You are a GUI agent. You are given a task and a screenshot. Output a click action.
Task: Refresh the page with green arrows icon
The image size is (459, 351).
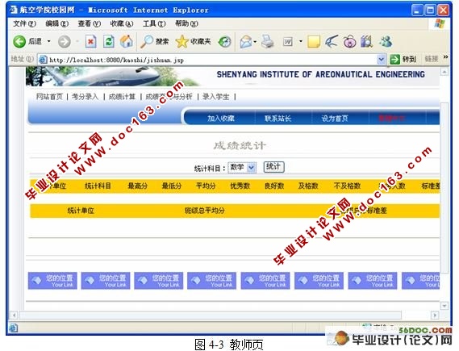109,42
